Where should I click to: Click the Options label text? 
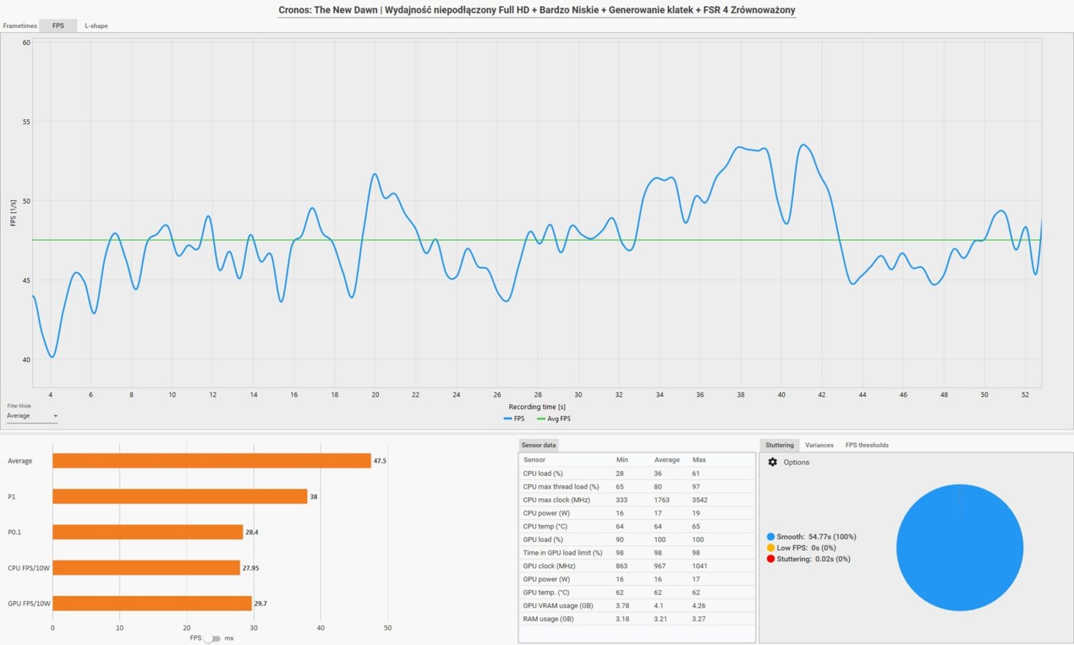pyautogui.click(x=796, y=462)
